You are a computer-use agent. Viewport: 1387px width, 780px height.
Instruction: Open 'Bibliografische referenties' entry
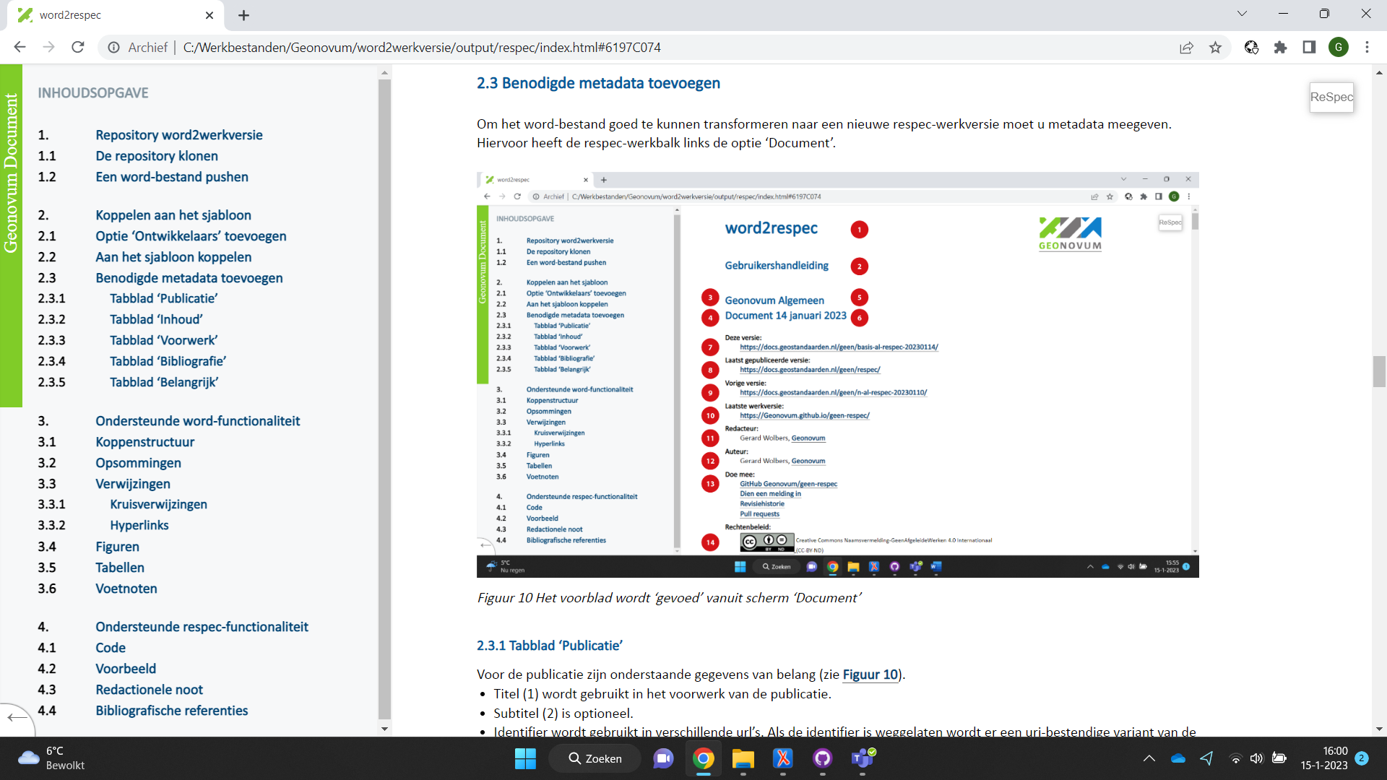click(171, 711)
